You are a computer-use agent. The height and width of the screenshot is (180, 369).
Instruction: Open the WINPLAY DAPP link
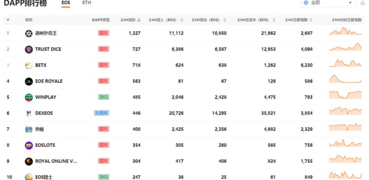coord(46,97)
